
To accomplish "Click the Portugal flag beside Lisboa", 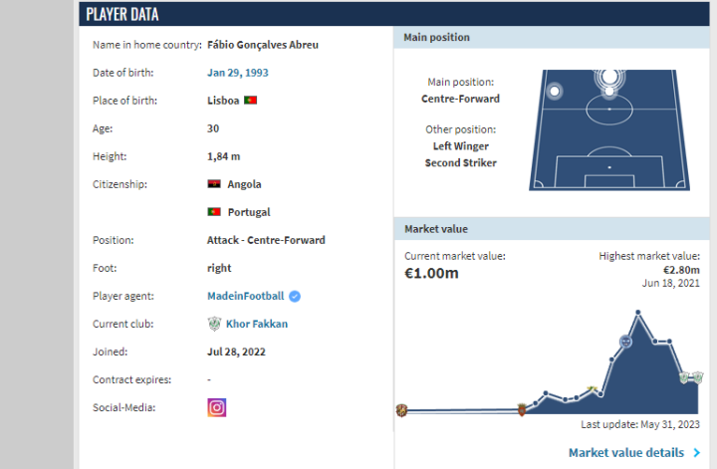I will point(251,101).
